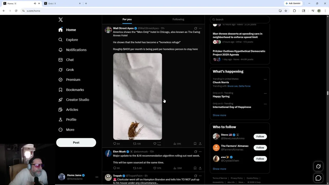Open Profile page
Image resolution: width=329 pixels, height=185 pixels.
pyautogui.click(x=67, y=119)
